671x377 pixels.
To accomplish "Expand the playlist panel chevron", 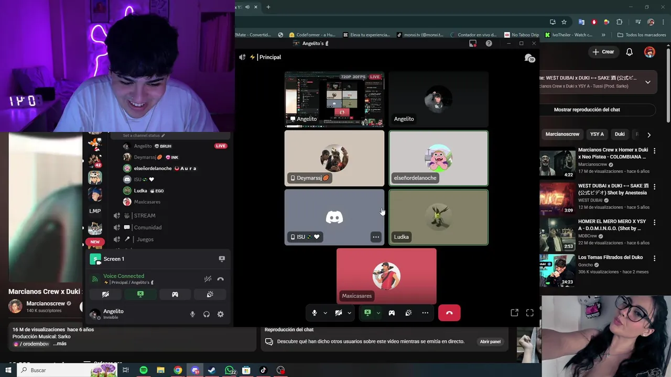I will click(648, 82).
